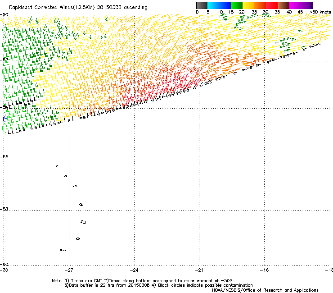Click the -52 latitude axis label

(4, 60)
